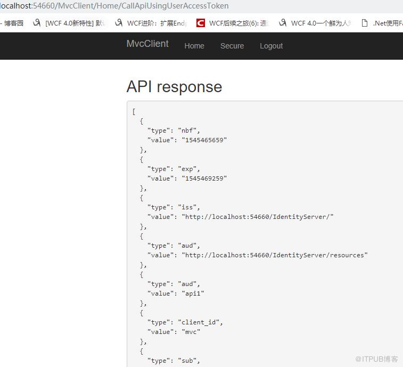Click the value "api1"

(193, 293)
